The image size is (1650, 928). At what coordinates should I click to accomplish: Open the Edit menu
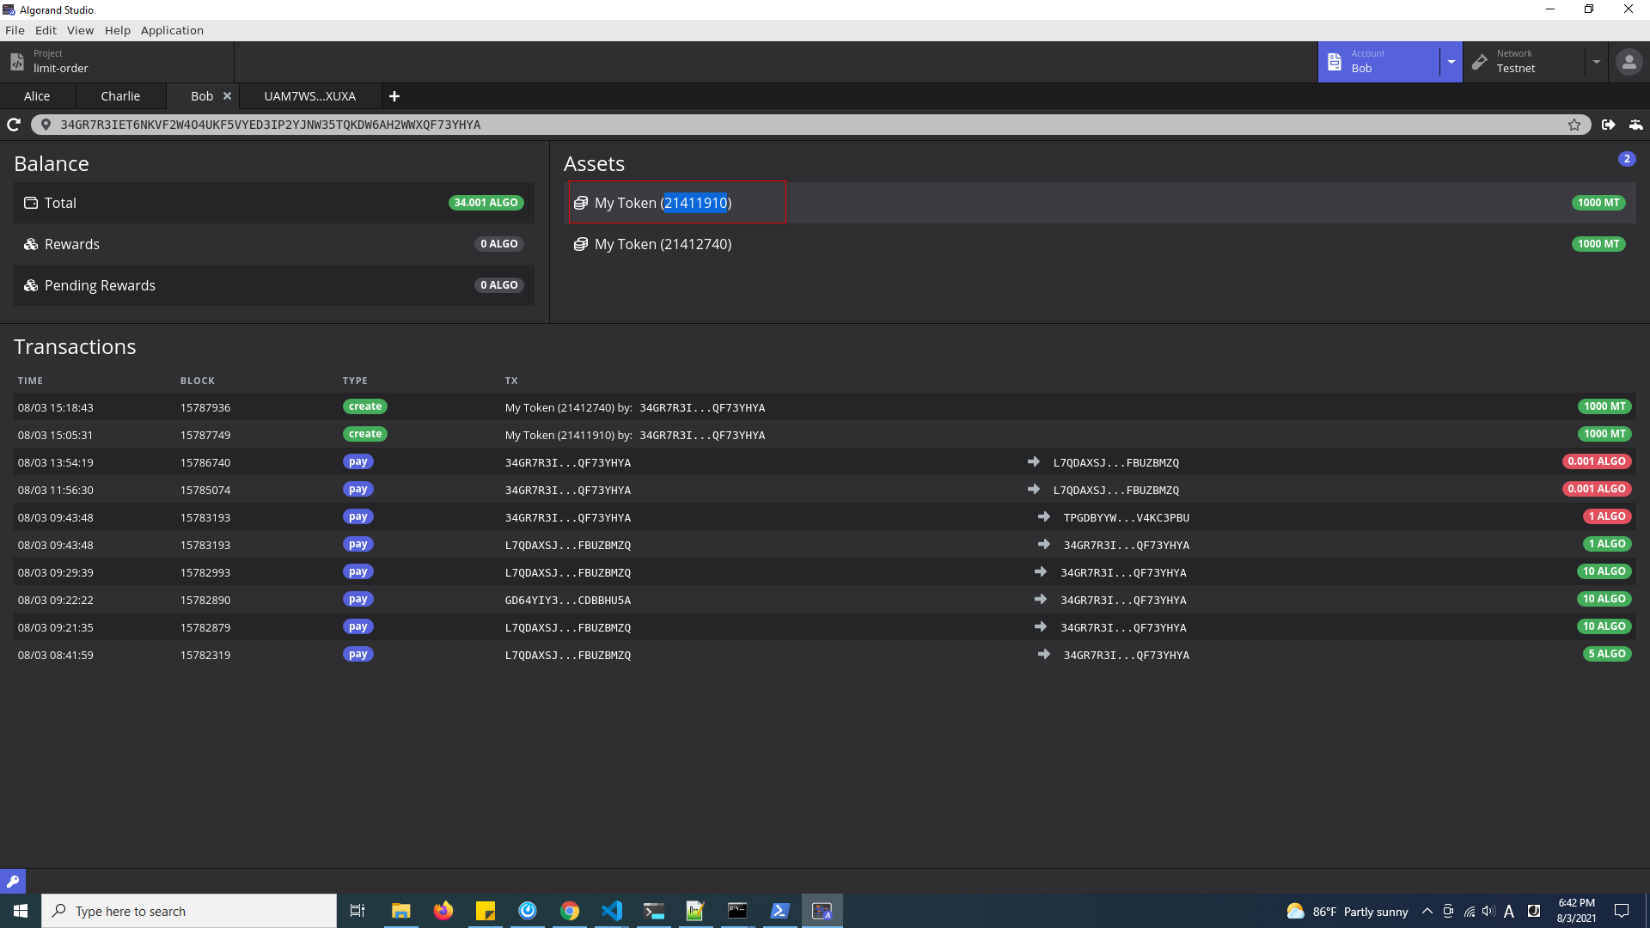[x=46, y=30]
